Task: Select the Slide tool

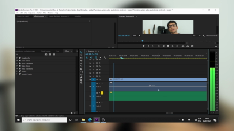Action: coord(81,75)
